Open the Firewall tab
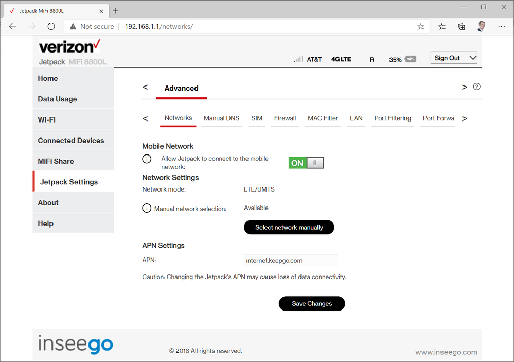The width and height of the screenshot is (514, 362). (285, 118)
